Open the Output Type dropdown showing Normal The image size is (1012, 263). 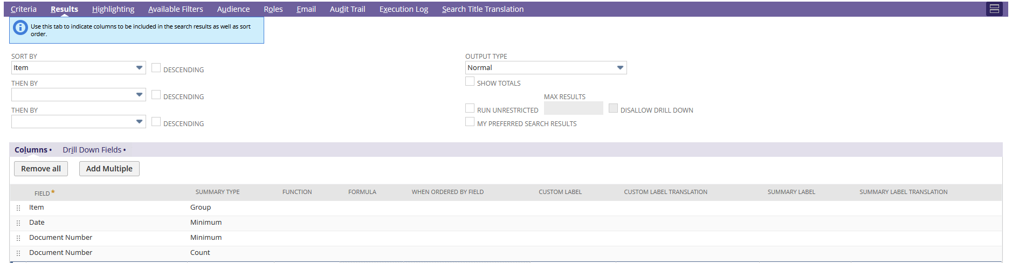pos(546,68)
